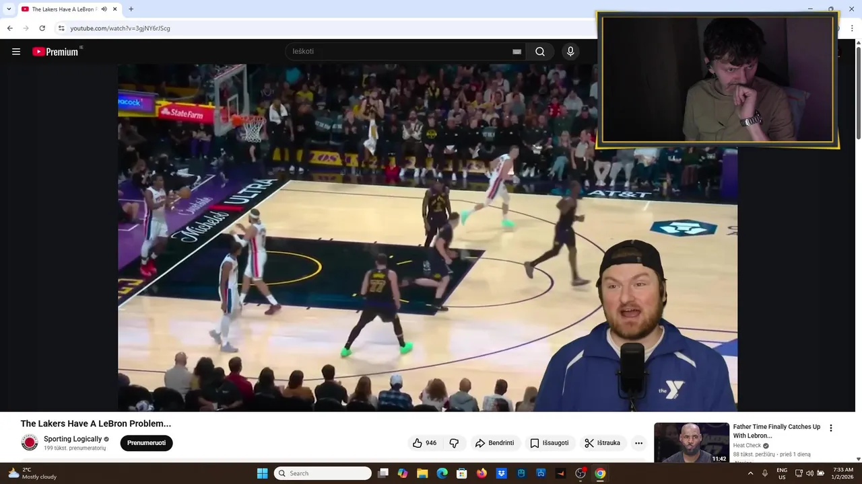
Task: Open more actions ellipsis under video
Action: [x=638, y=443]
